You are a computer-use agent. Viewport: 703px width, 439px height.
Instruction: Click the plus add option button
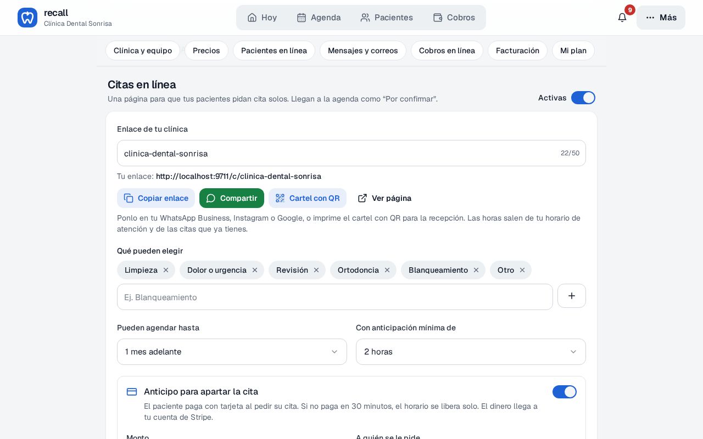tap(572, 296)
